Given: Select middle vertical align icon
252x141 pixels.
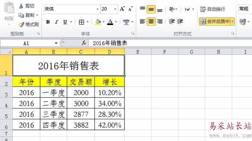Looking at the screenshot, I should [x=151, y=9].
